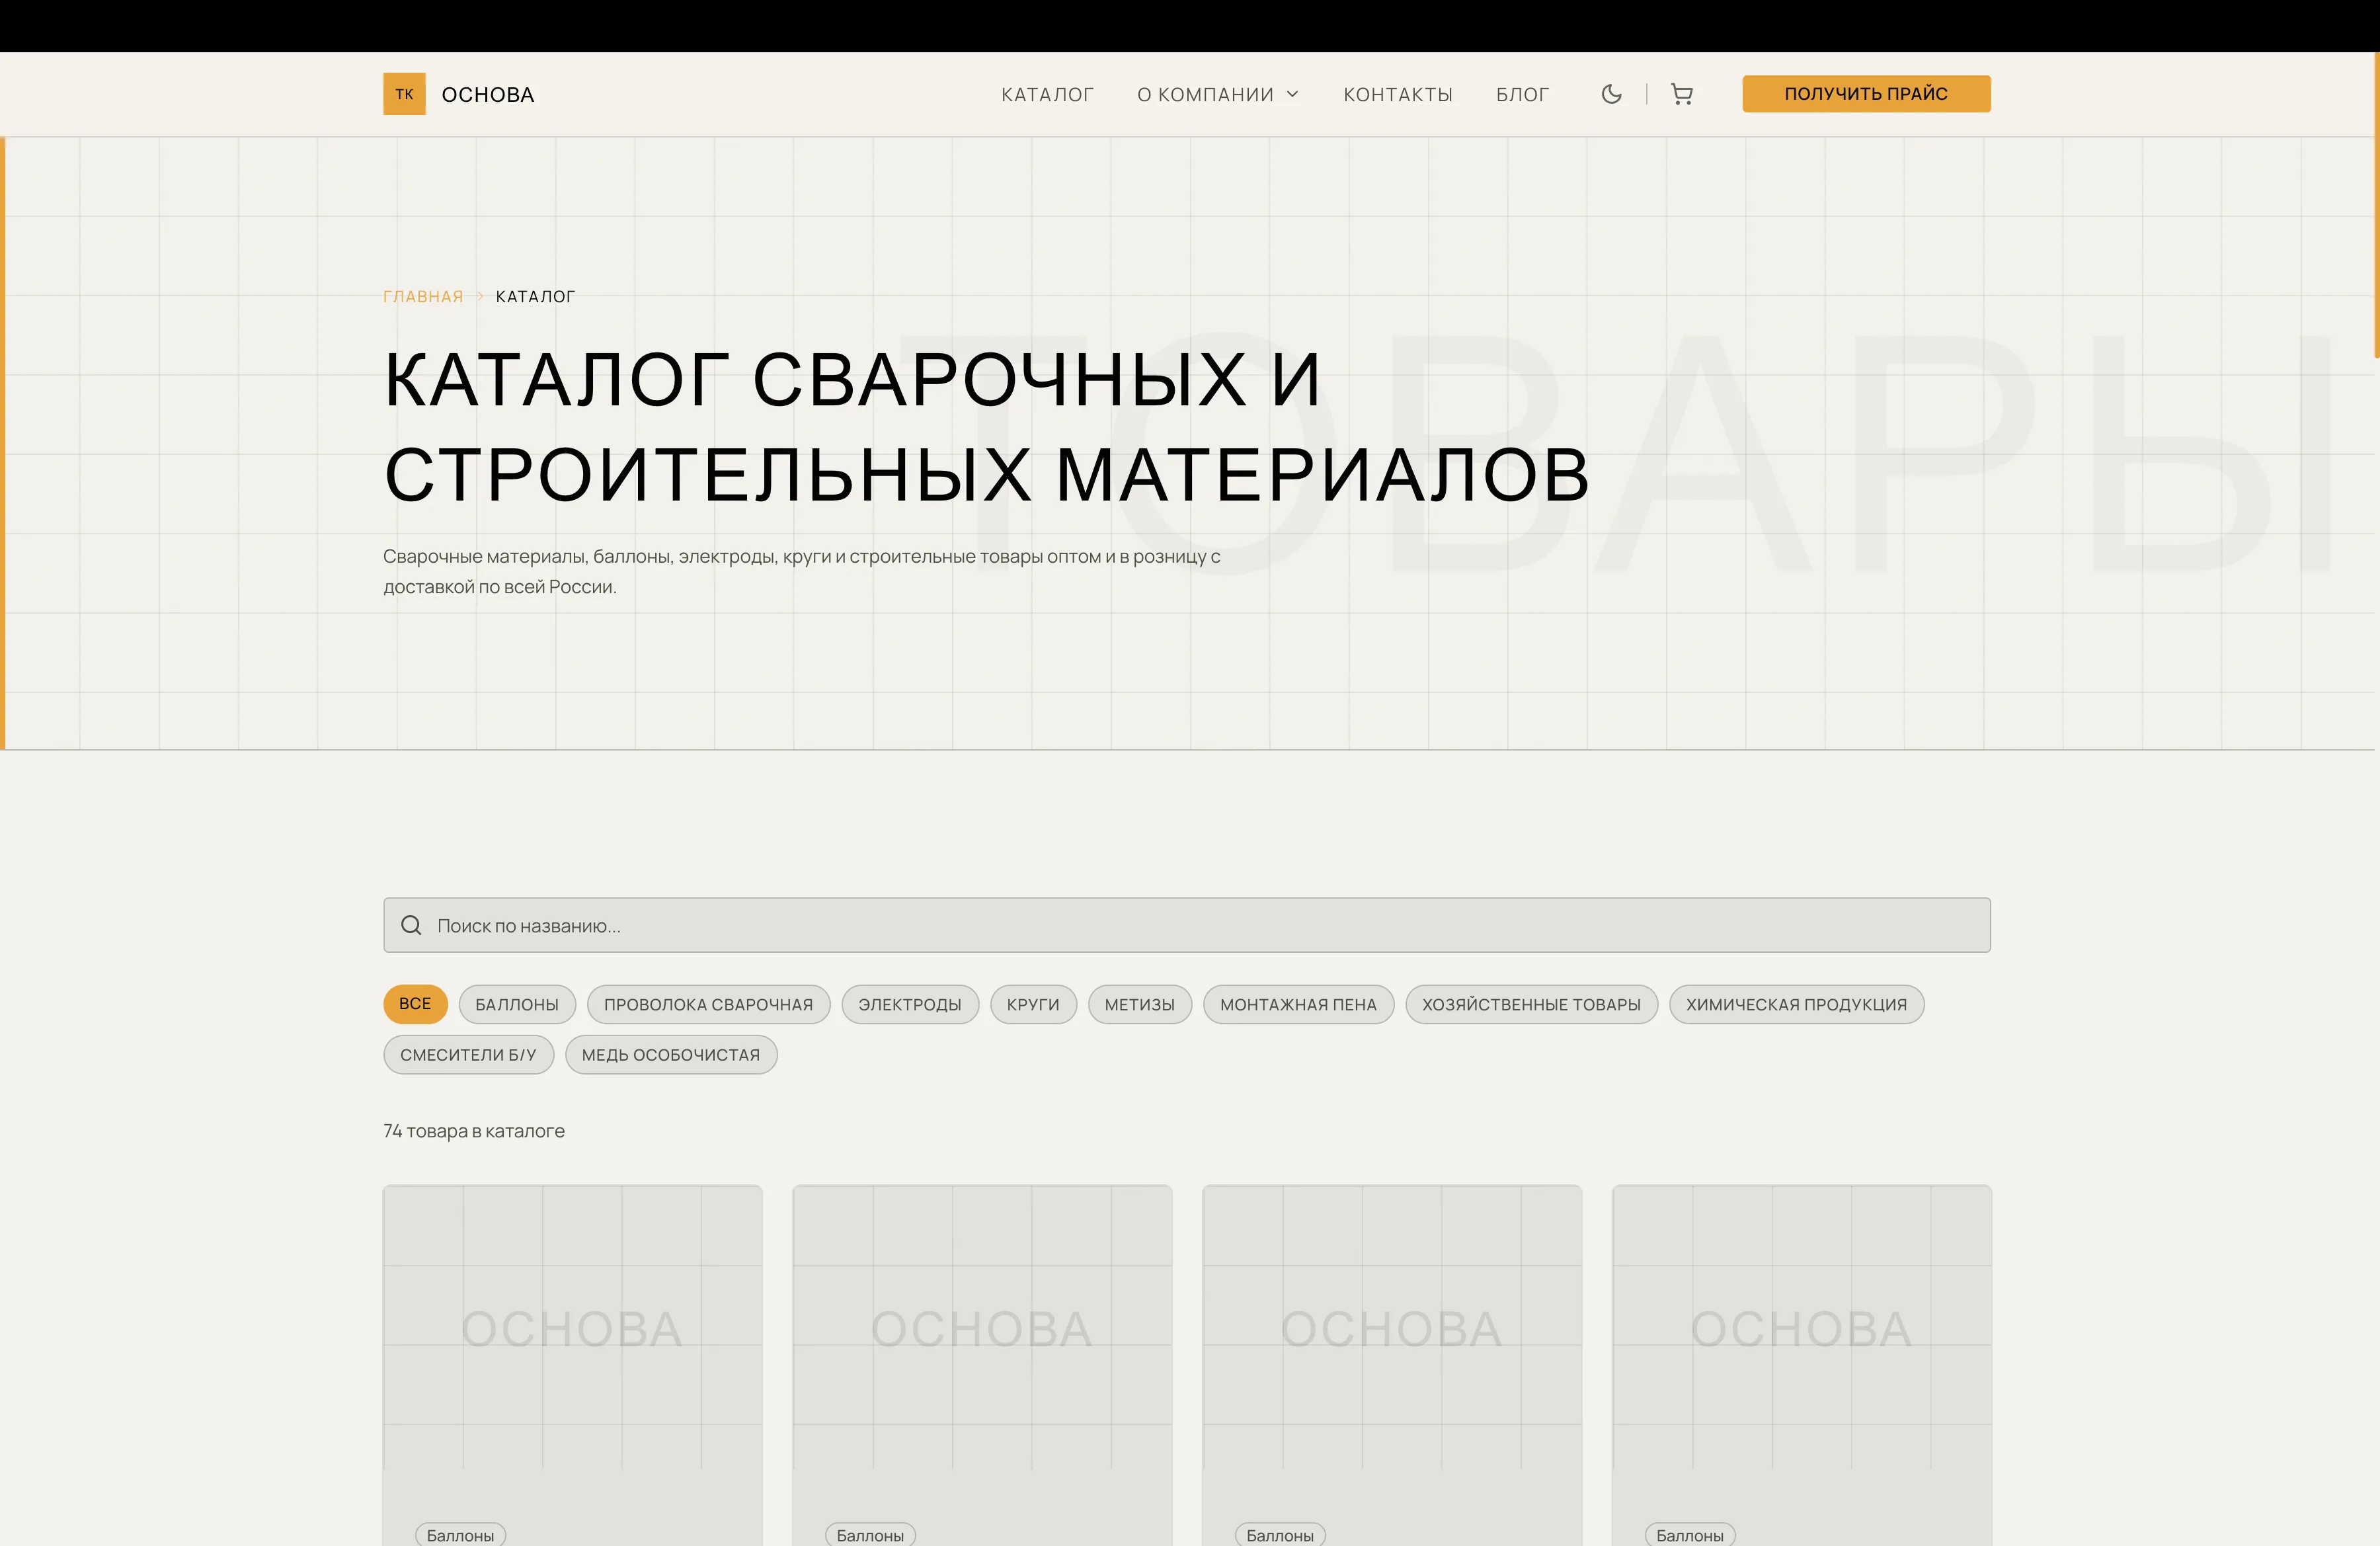
Task: Click the Каталог сварочных page heading
Action: click(x=986, y=427)
